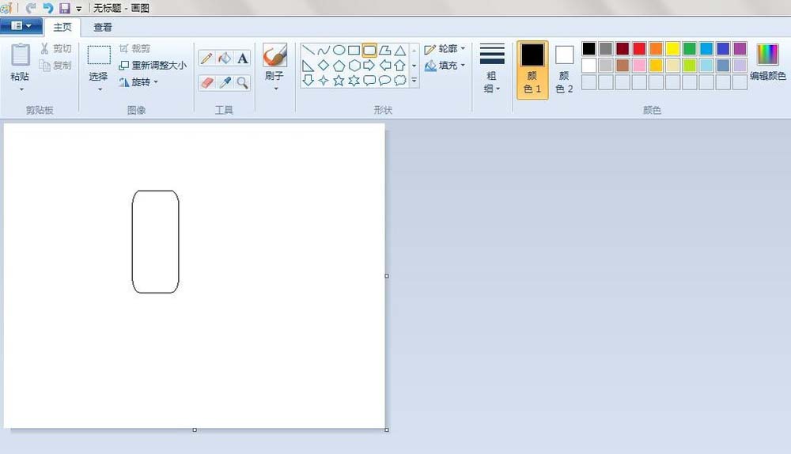
Task: Click inside the drawn rounded rectangle on canvas
Action: [x=155, y=241]
